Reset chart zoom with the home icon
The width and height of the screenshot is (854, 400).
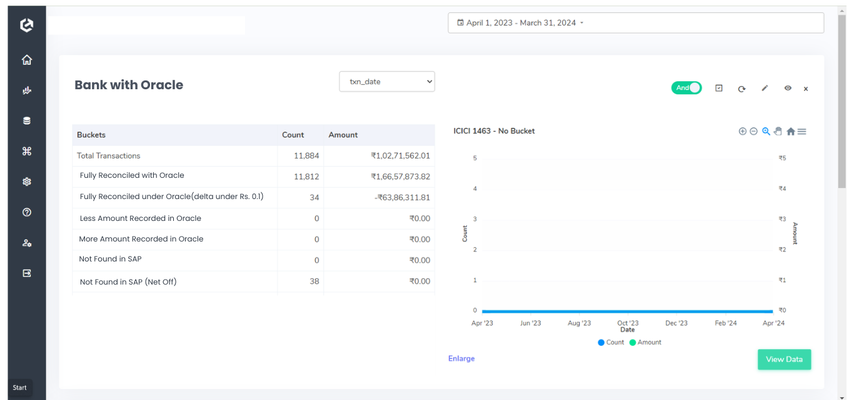790,132
